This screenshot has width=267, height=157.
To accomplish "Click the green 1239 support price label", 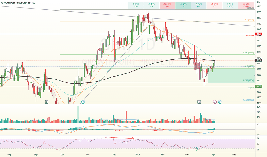I will [259, 86].
